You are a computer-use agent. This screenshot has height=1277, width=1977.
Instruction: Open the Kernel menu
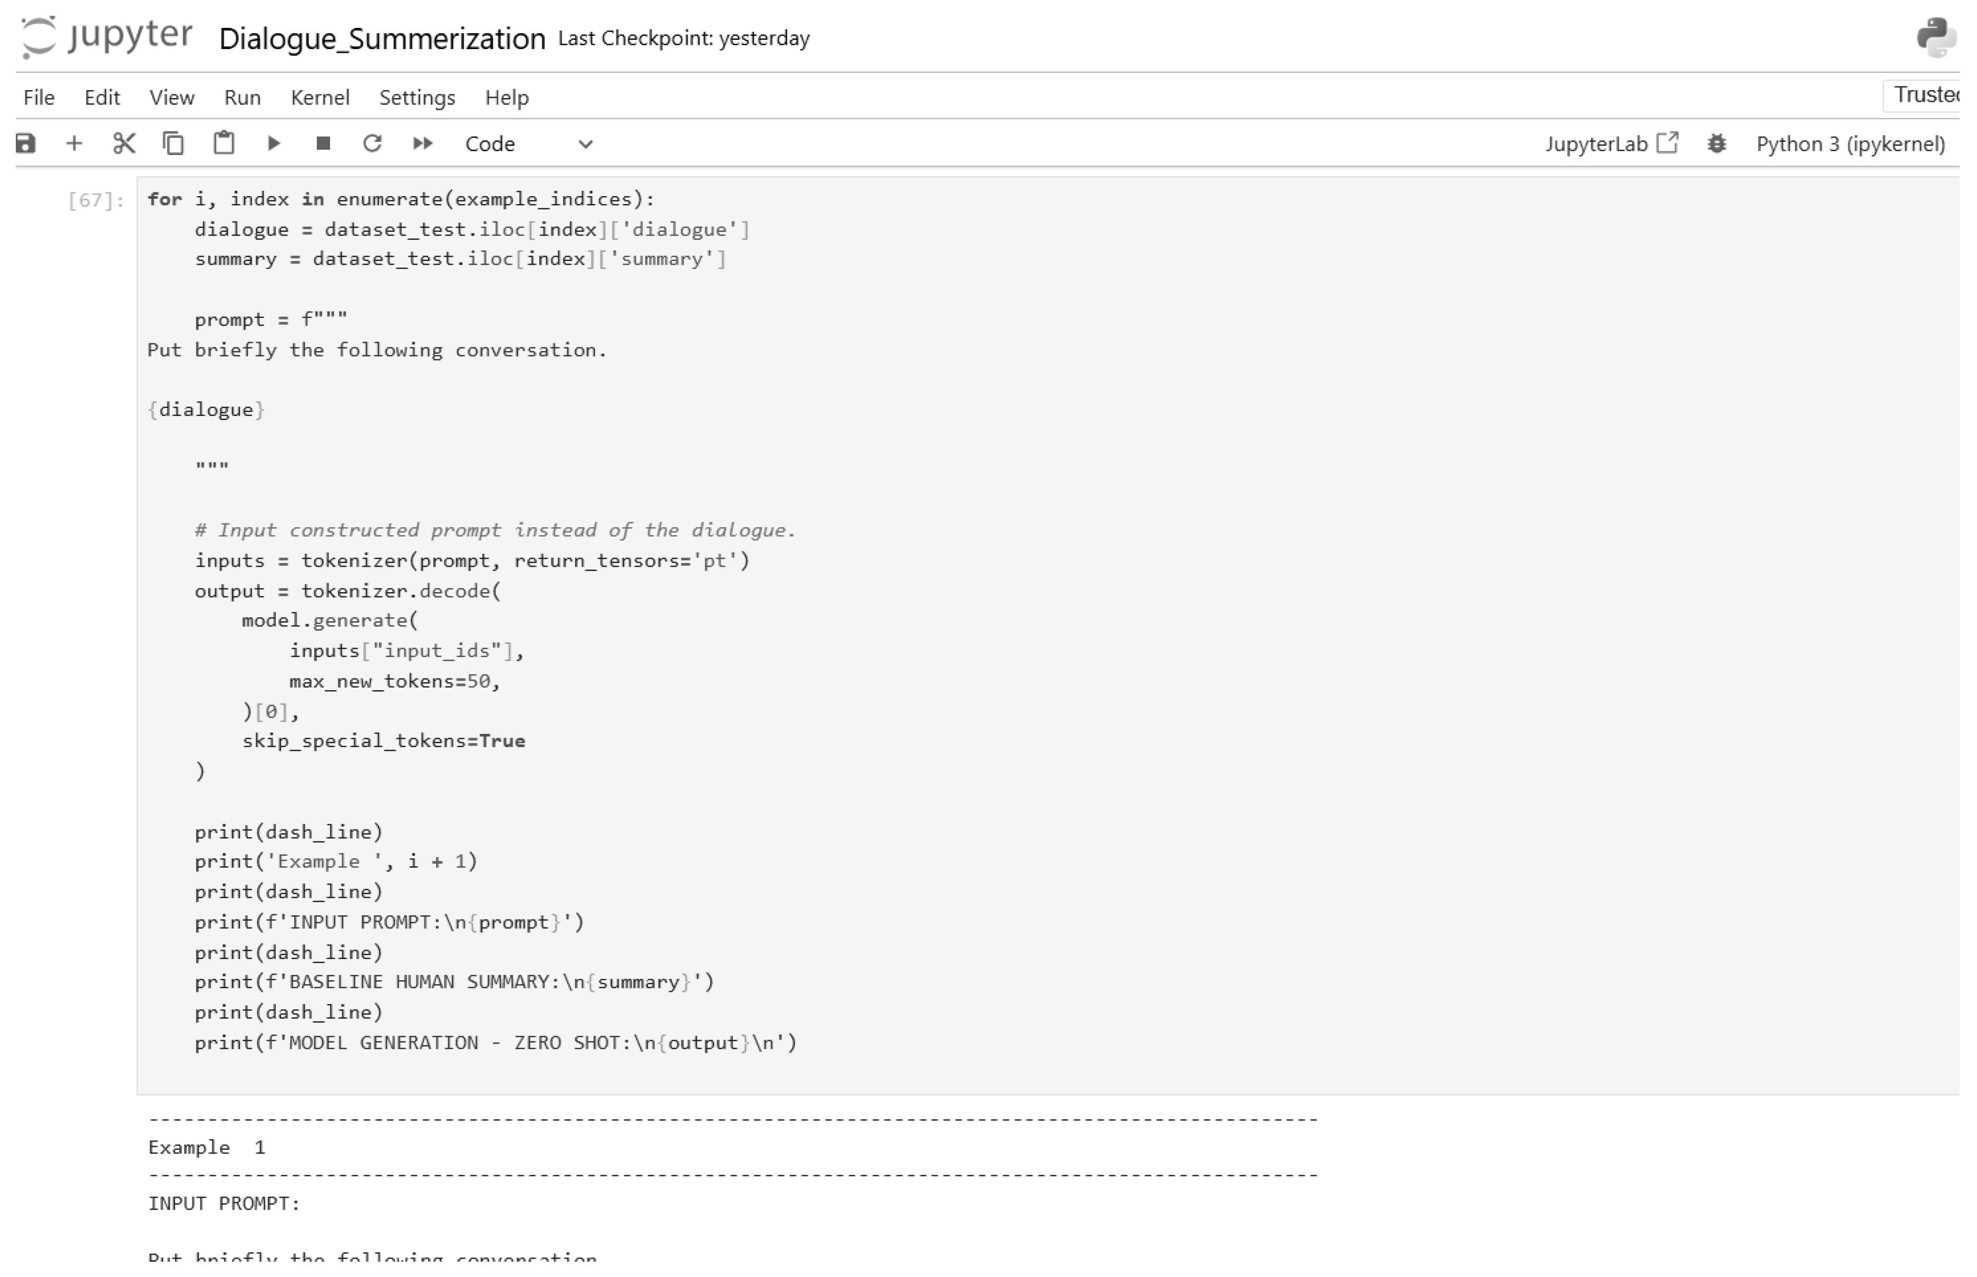tap(320, 97)
